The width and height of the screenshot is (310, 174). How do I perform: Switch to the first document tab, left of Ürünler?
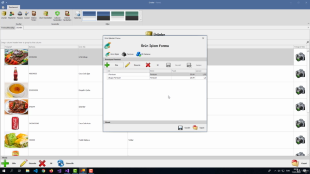coord(8,28)
